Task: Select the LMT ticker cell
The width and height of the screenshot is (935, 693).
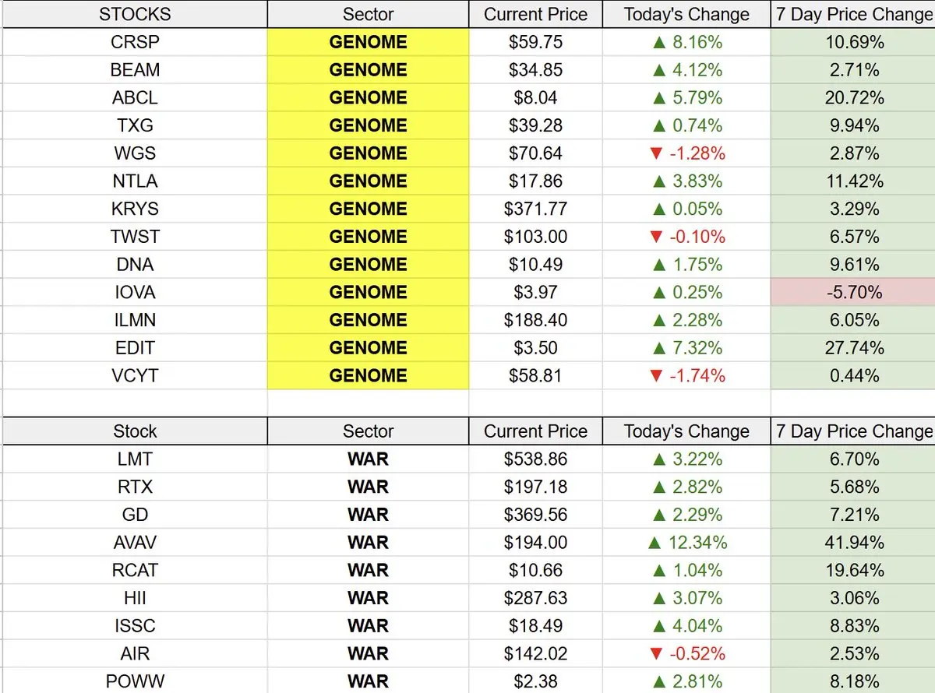Action: pos(135,459)
